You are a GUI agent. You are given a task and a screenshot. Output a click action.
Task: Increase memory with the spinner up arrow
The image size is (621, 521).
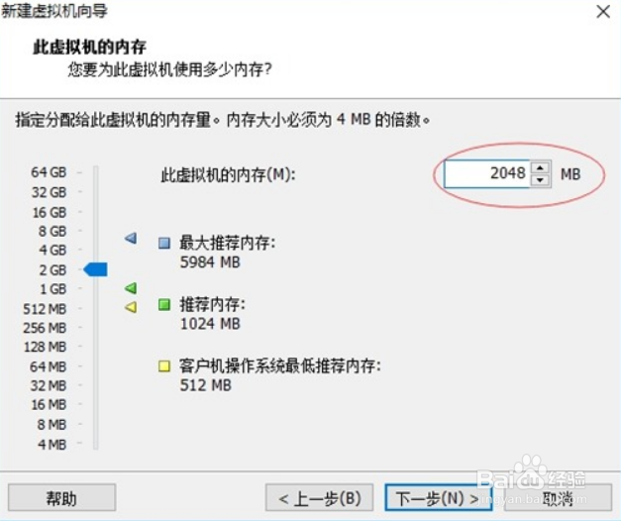click(x=540, y=167)
